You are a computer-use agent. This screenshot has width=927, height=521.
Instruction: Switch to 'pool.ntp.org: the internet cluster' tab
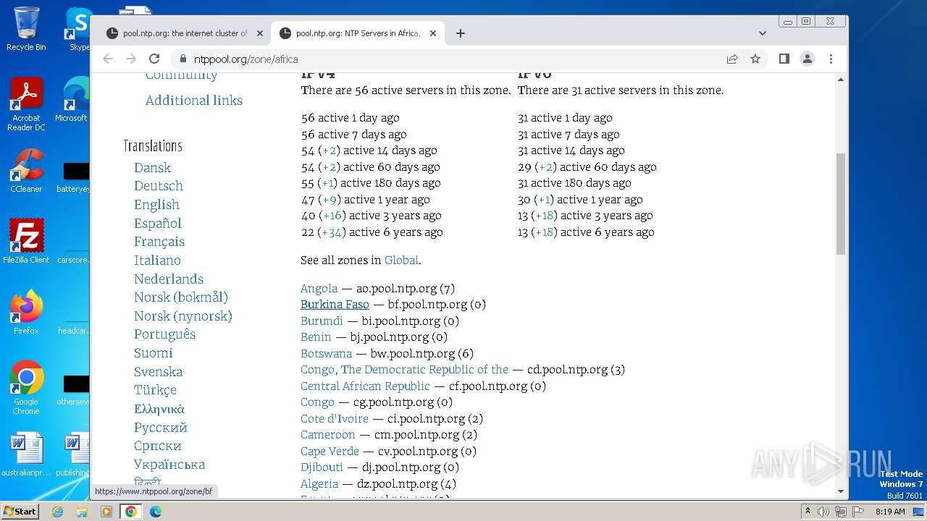coord(184,33)
